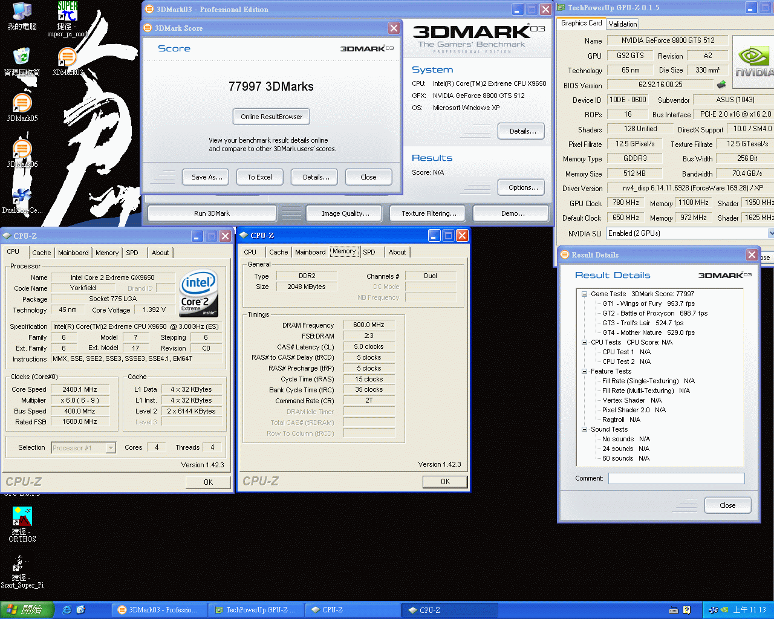Click the NVIDIA logo in GPU-Z
The image size is (774, 619).
click(x=753, y=60)
